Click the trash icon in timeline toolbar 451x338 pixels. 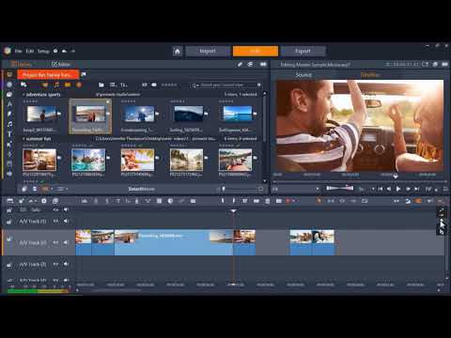[x=268, y=201]
